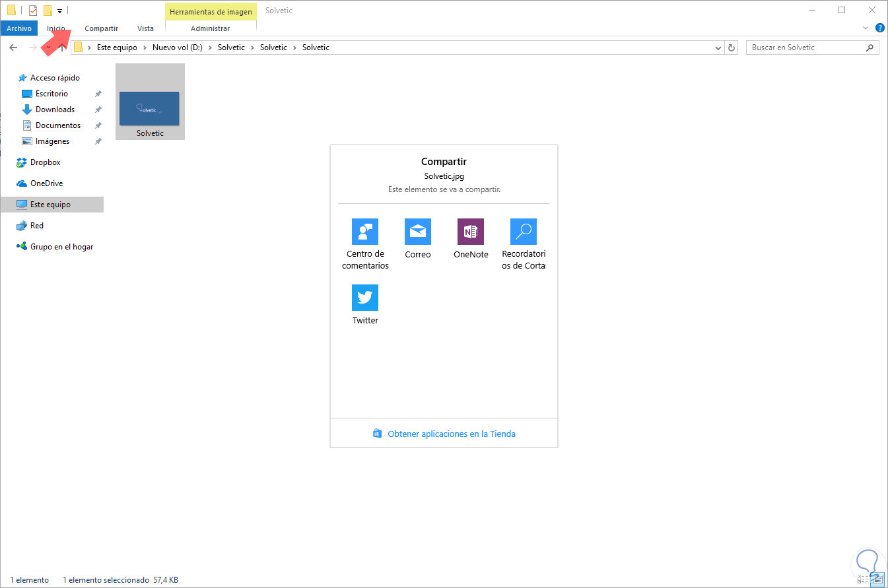Click Obtener aplicaciones en la Tienda link
888x588 pixels.
[x=444, y=434]
